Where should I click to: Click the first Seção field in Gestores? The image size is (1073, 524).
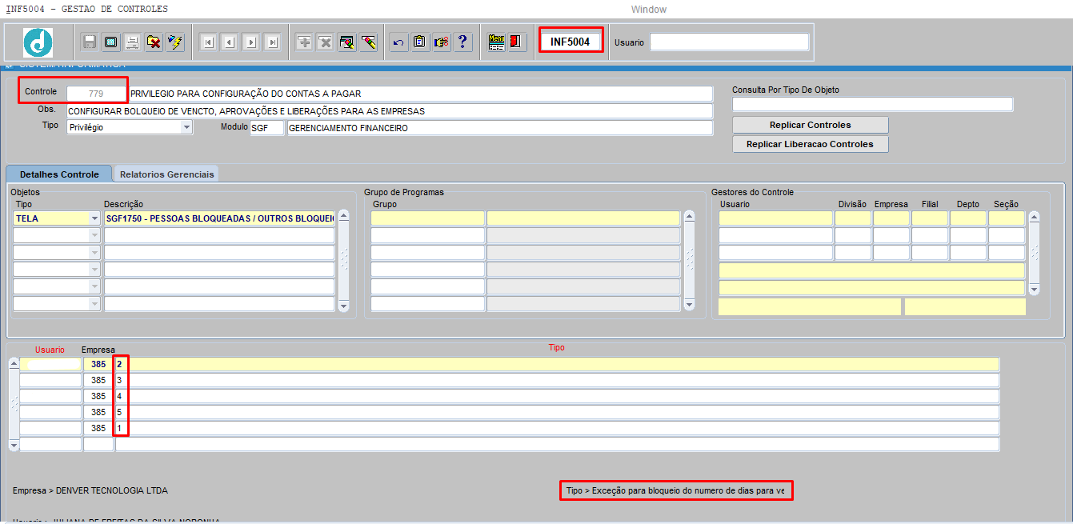click(1007, 218)
